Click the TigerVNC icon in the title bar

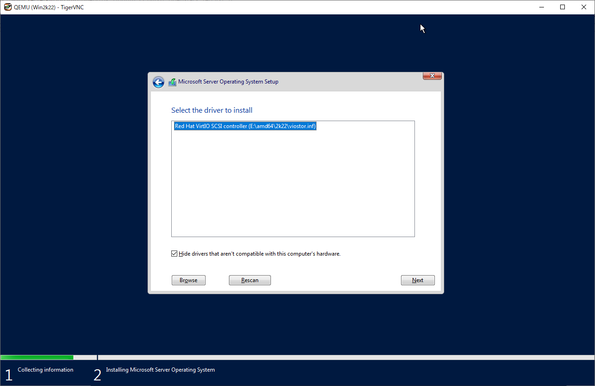pos(7,7)
